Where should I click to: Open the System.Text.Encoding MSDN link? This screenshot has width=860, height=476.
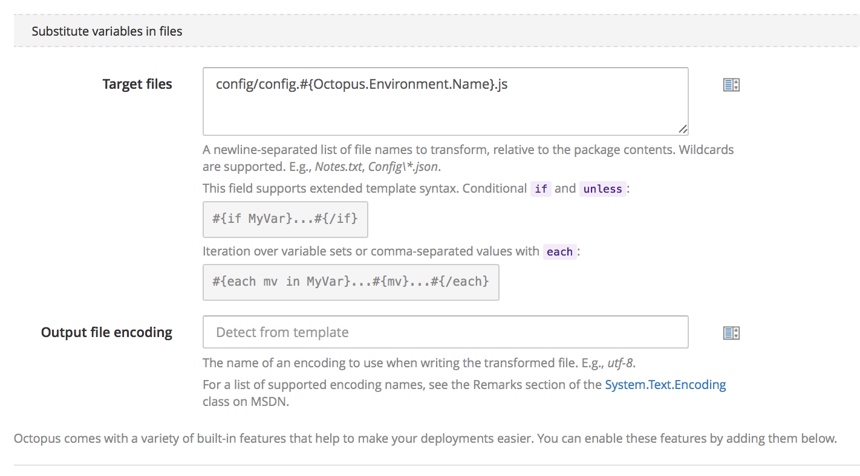pyautogui.click(x=665, y=385)
